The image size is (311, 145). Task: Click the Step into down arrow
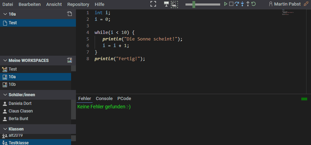point(242,4)
